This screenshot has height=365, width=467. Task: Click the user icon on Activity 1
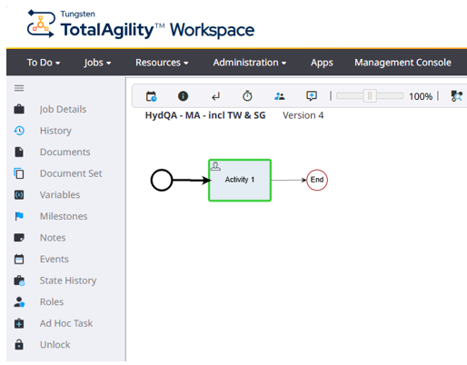point(215,166)
